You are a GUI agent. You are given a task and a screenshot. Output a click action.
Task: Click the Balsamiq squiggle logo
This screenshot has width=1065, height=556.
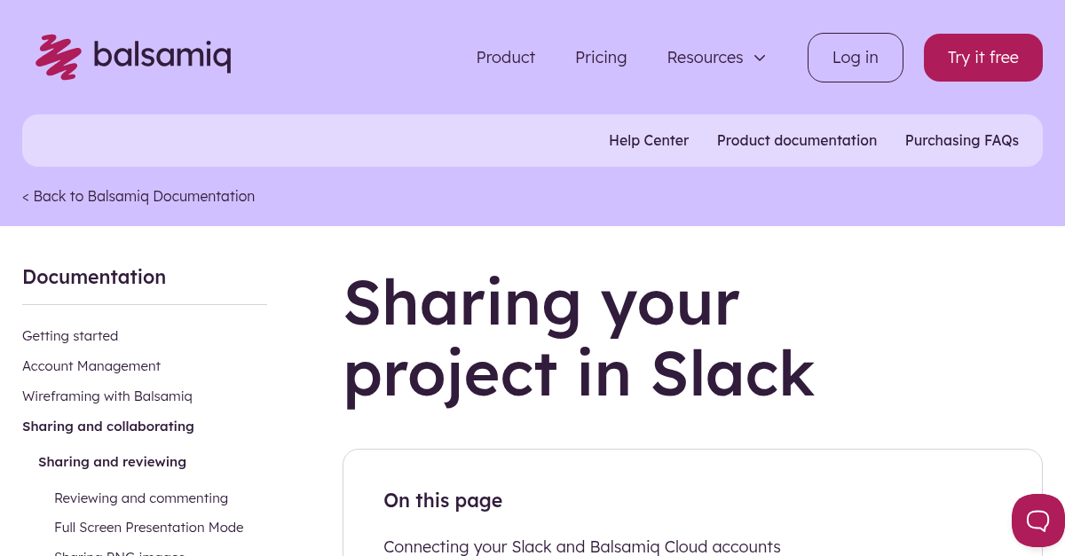(58, 57)
